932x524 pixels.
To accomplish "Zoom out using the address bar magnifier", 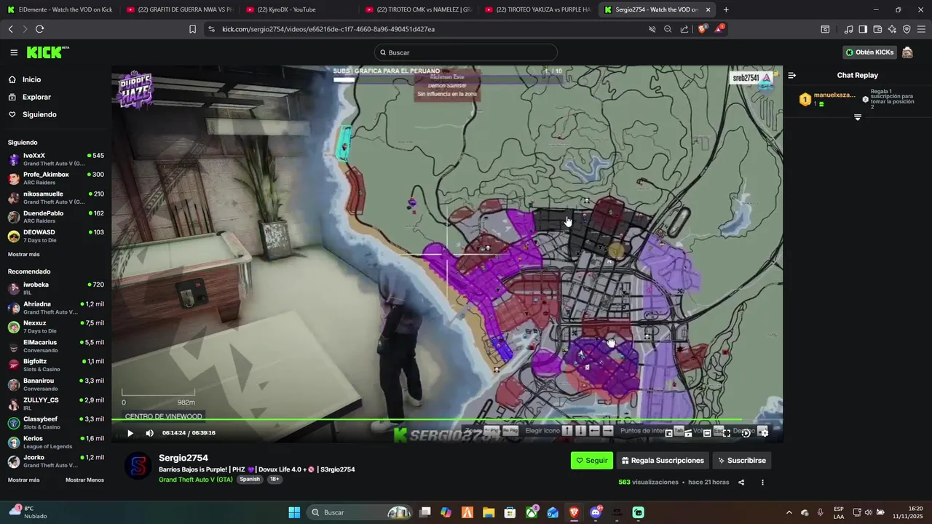I will (x=668, y=29).
